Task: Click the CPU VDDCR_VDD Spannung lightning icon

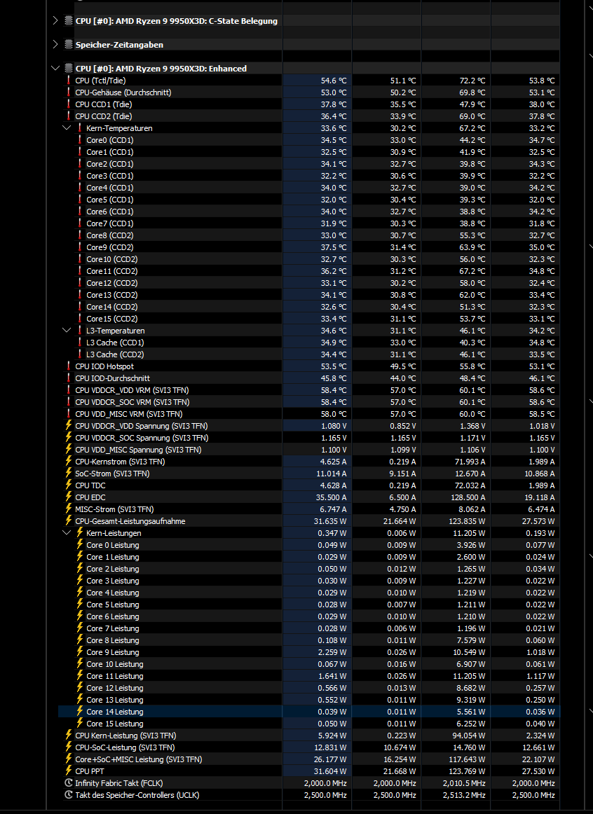Action: pyautogui.click(x=68, y=425)
